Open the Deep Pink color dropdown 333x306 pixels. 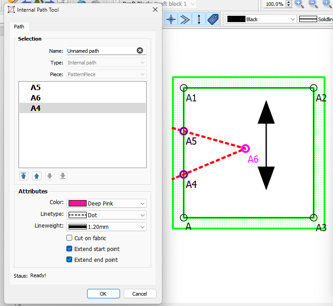[x=106, y=204]
